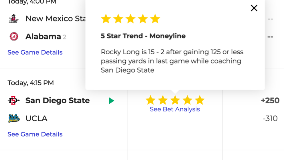Click the Rocky Long trend description text
This screenshot has height=160, width=284.
[x=172, y=61]
